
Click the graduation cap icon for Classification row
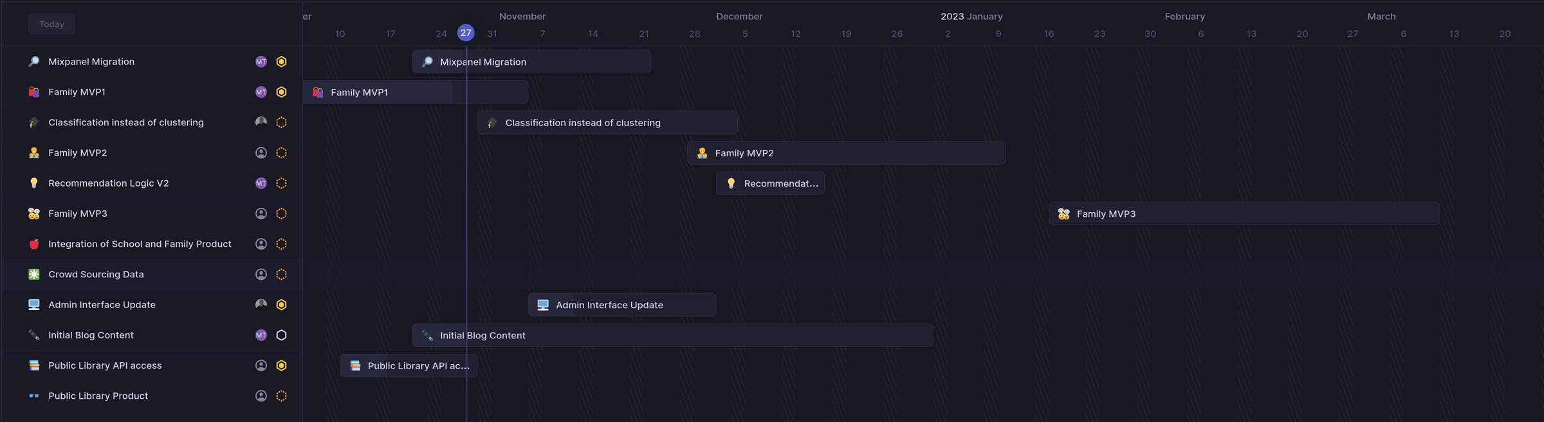click(34, 122)
